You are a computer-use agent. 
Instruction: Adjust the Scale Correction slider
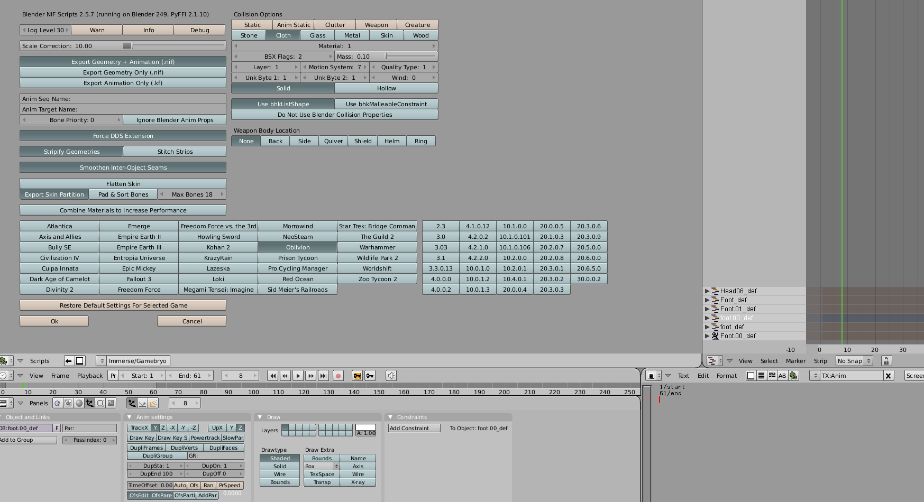(123, 46)
